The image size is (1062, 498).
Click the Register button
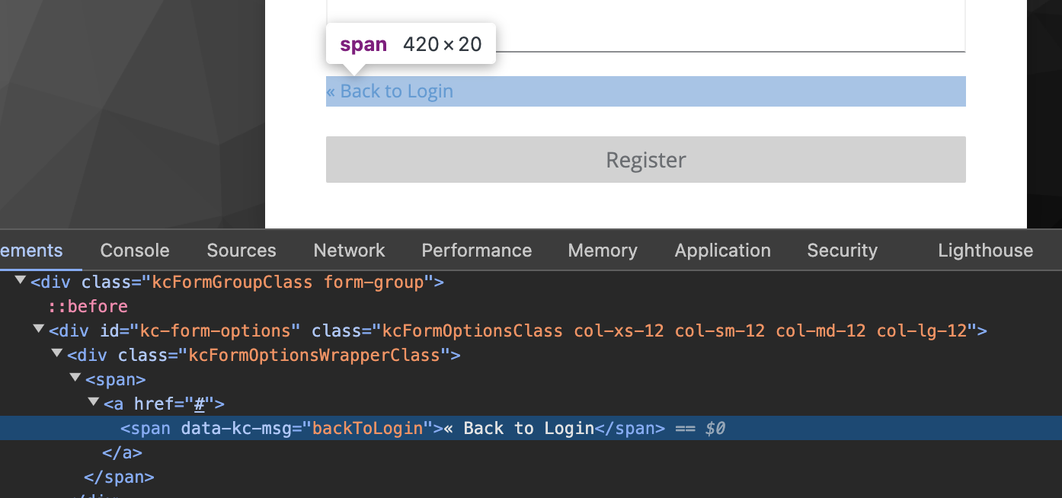[x=646, y=160]
